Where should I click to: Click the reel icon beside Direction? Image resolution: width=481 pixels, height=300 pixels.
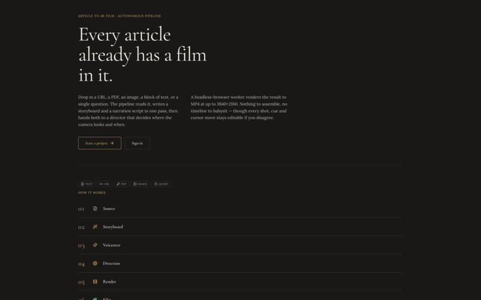(95, 263)
